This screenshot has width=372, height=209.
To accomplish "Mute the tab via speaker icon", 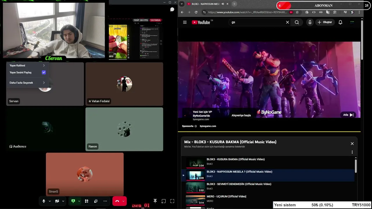I will coord(223,4).
